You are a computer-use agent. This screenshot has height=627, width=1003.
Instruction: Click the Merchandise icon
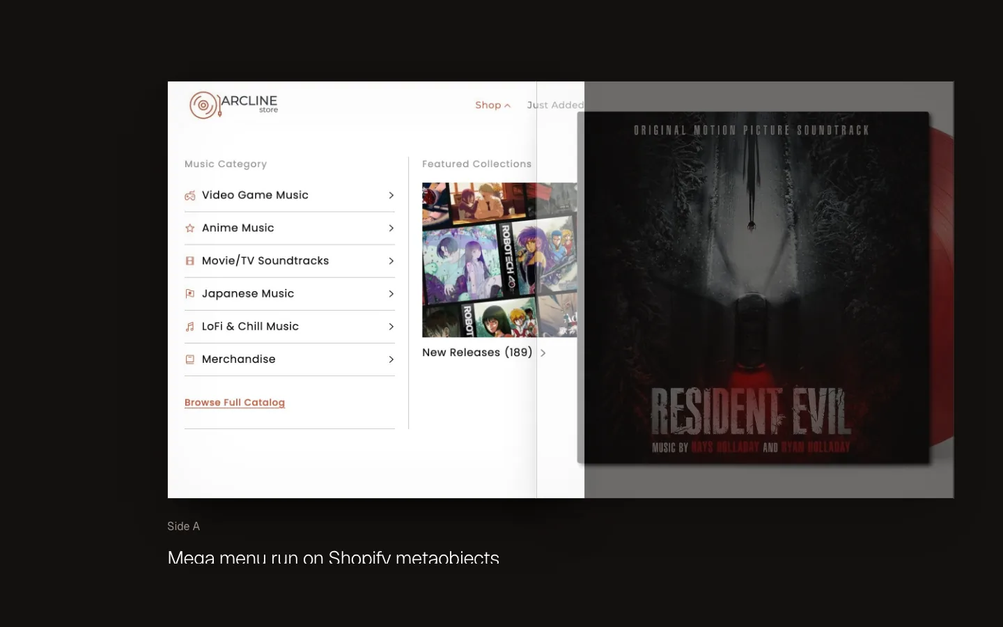click(x=189, y=359)
